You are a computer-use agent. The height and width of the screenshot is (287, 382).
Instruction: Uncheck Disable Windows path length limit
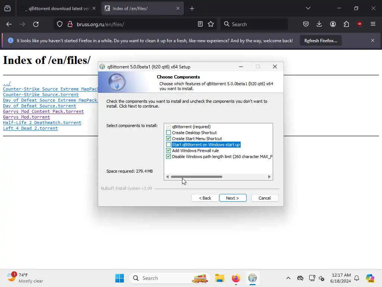(168, 157)
